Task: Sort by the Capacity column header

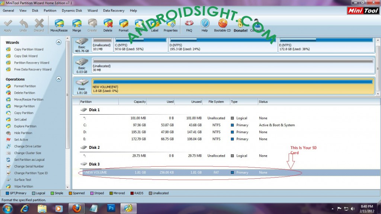Action: [133, 102]
